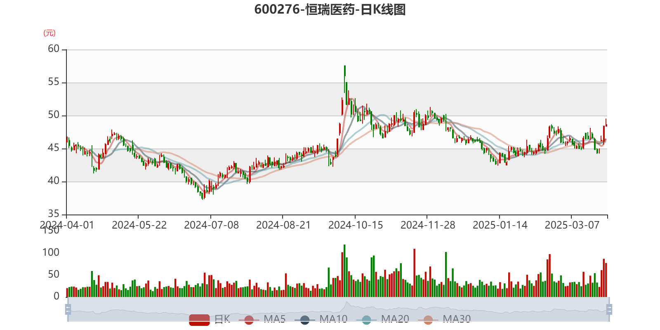Disable the MA30 series via its text label

(457, 319)
